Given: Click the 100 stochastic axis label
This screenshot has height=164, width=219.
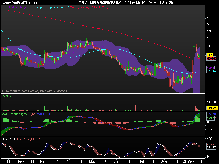Looking at the screenshot, I should 210,139.
